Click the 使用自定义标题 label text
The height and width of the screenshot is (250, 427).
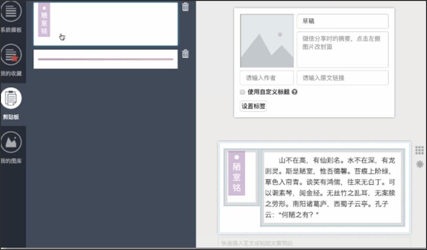(x=268, y=92)
